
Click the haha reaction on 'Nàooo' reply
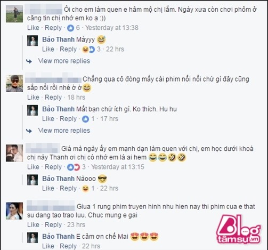click(85, 189)
